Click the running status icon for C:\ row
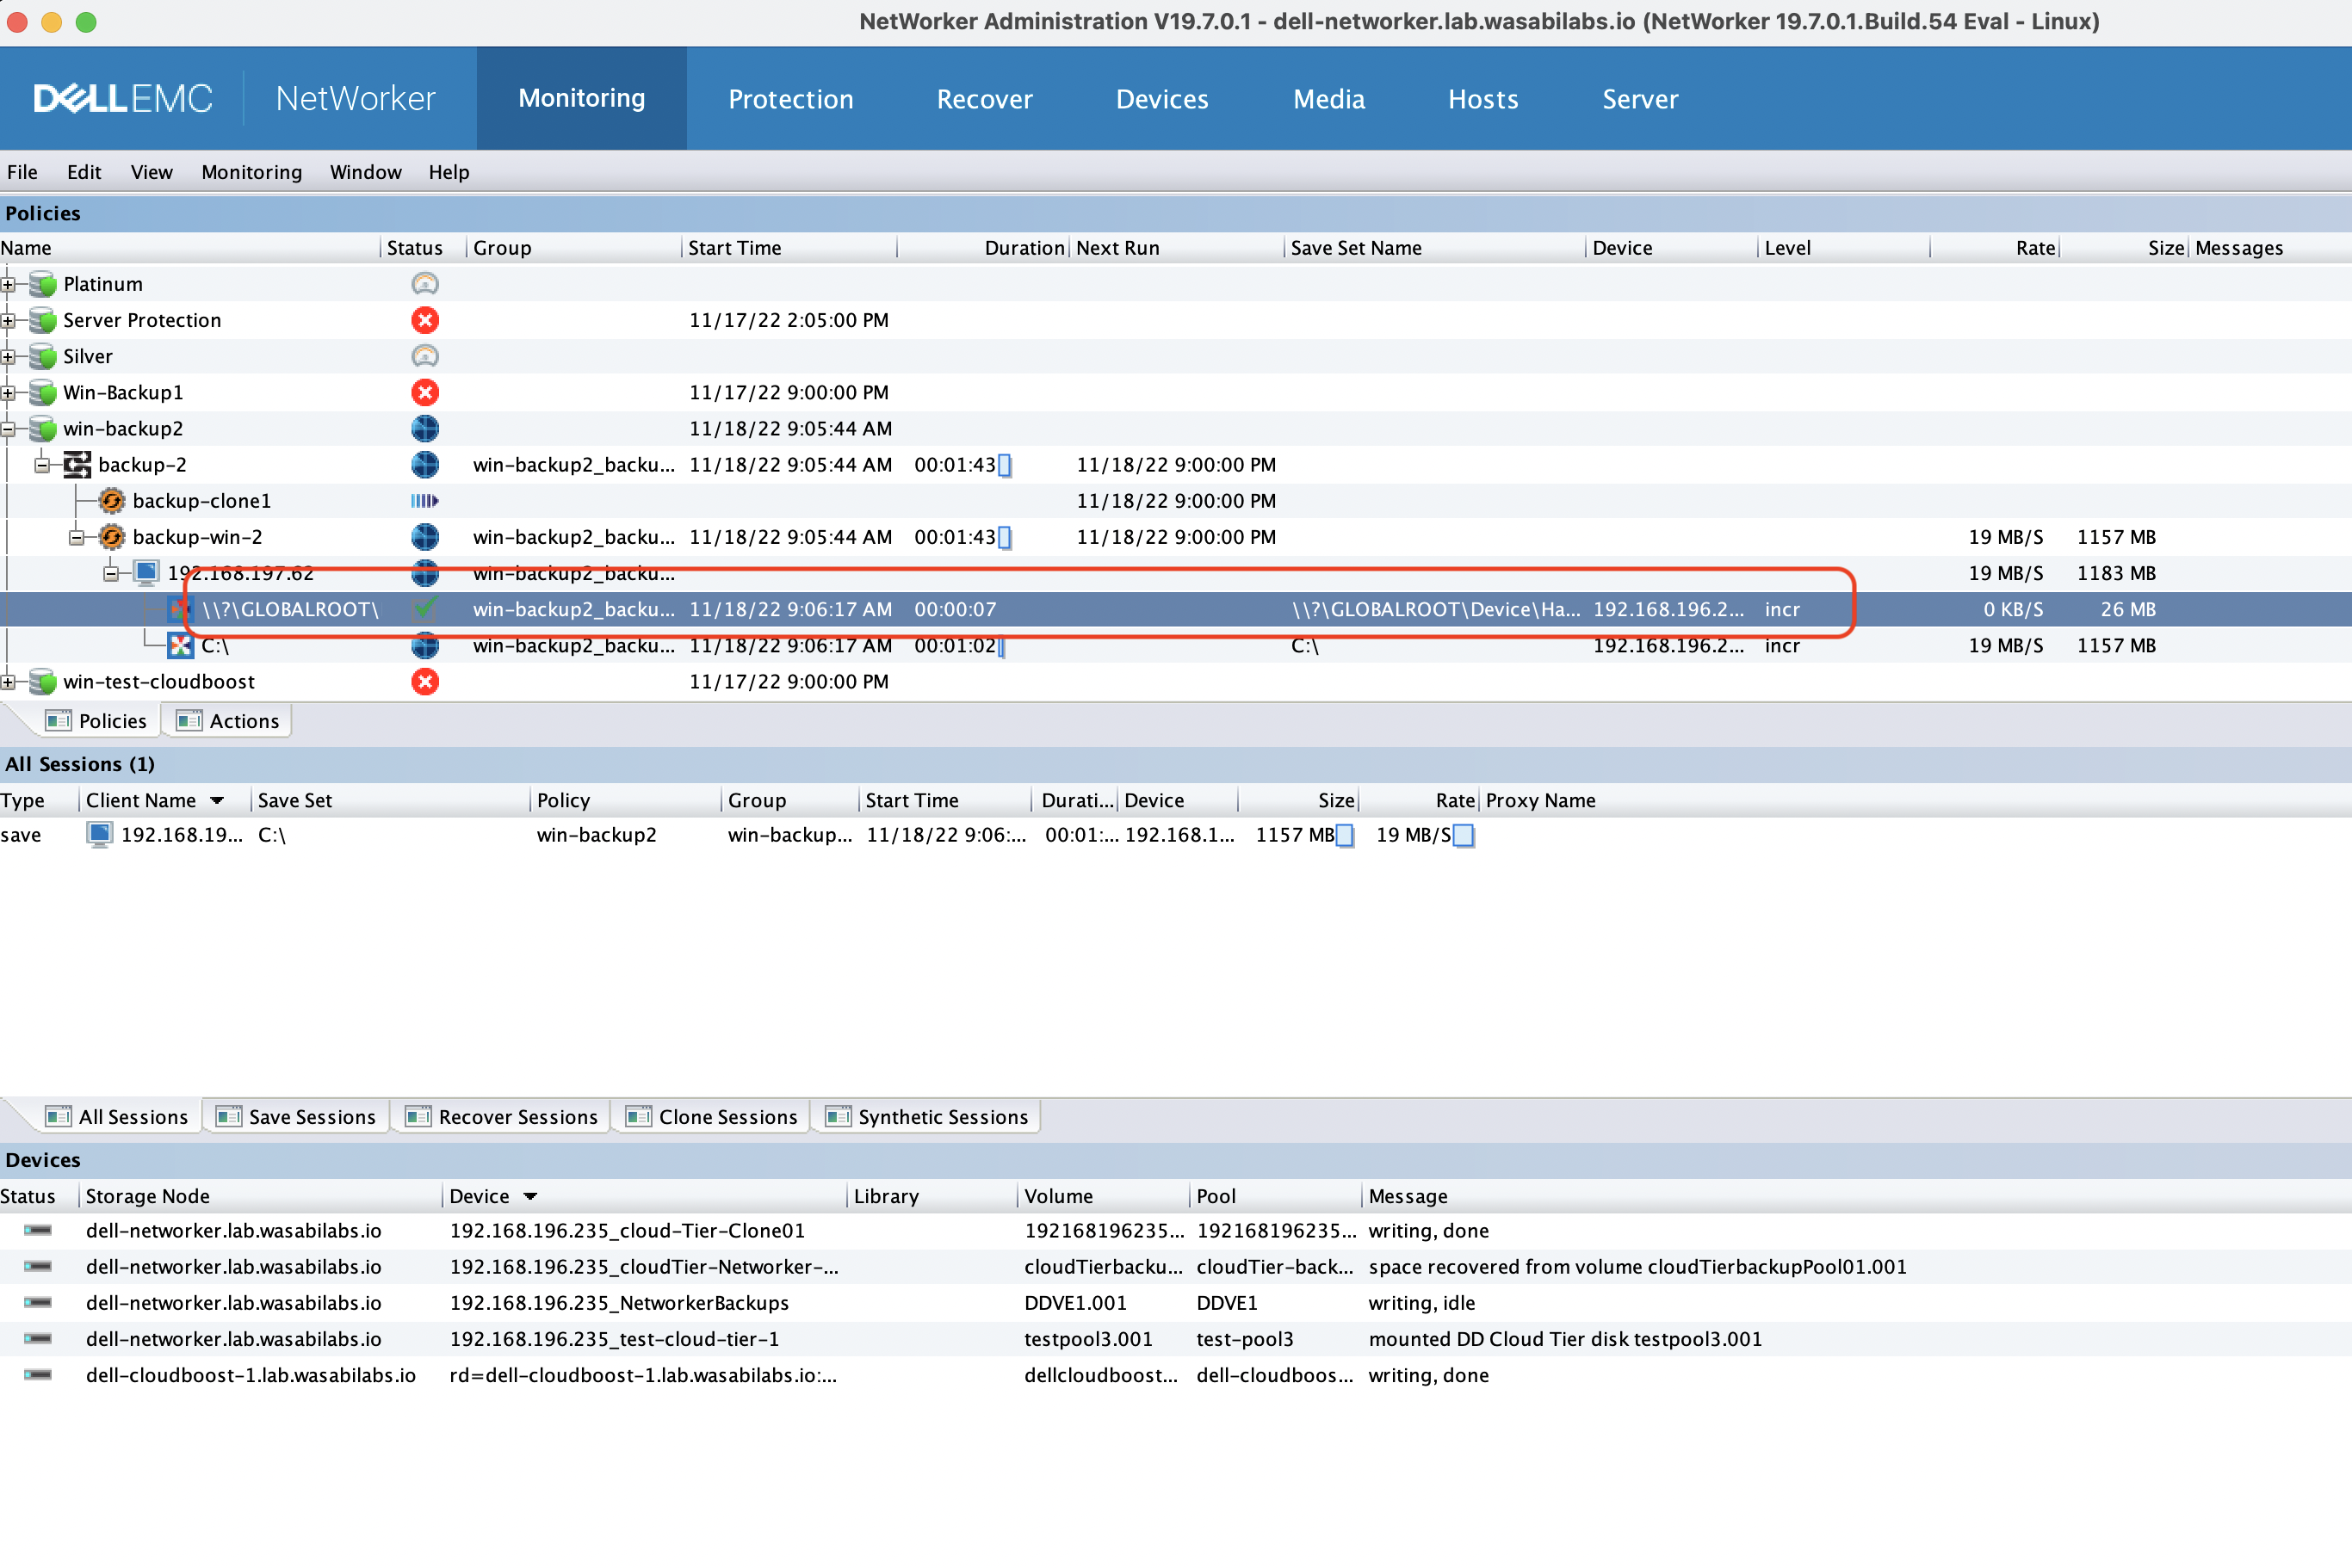This screenshot has height=1568, width=2352. coord(425,646)
